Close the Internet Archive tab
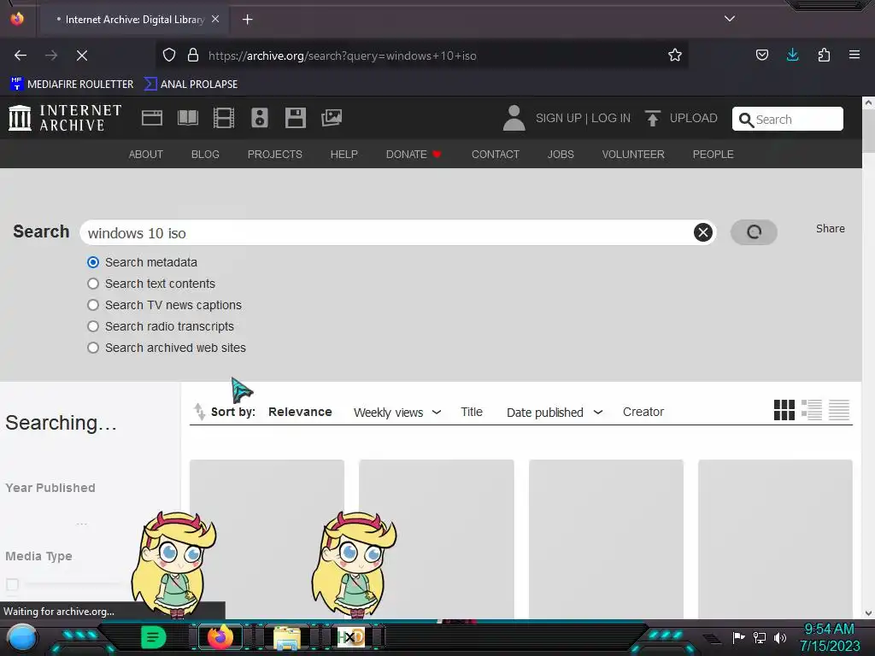Viewport: 875px width, 656px height. coord(215,19)
